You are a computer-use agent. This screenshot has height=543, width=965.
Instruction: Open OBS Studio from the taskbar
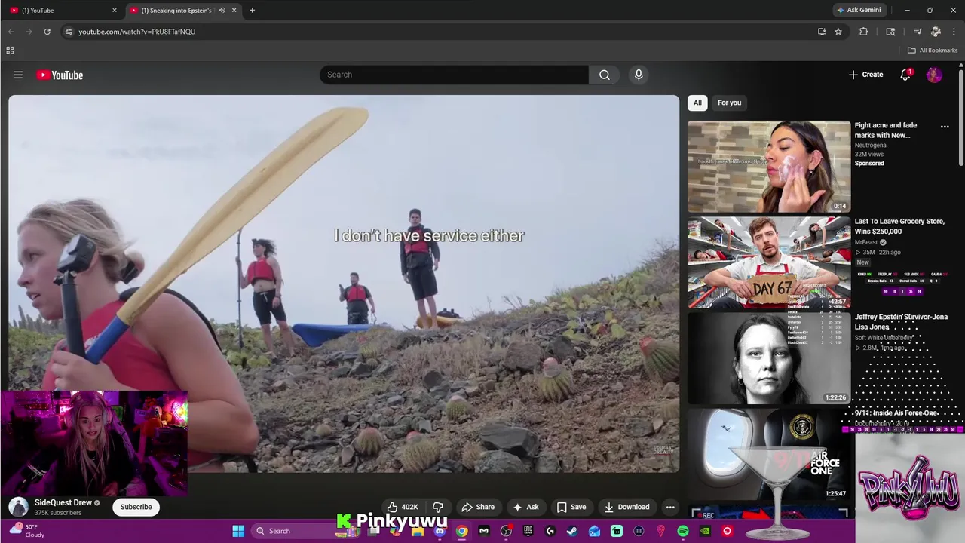[x=506, y=531]
